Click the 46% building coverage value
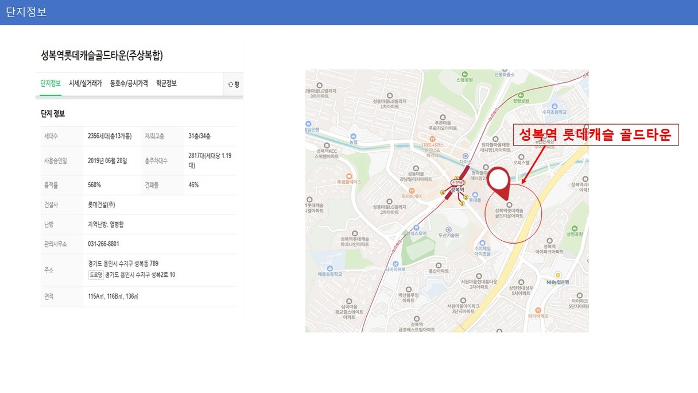 tap(193, 185)
